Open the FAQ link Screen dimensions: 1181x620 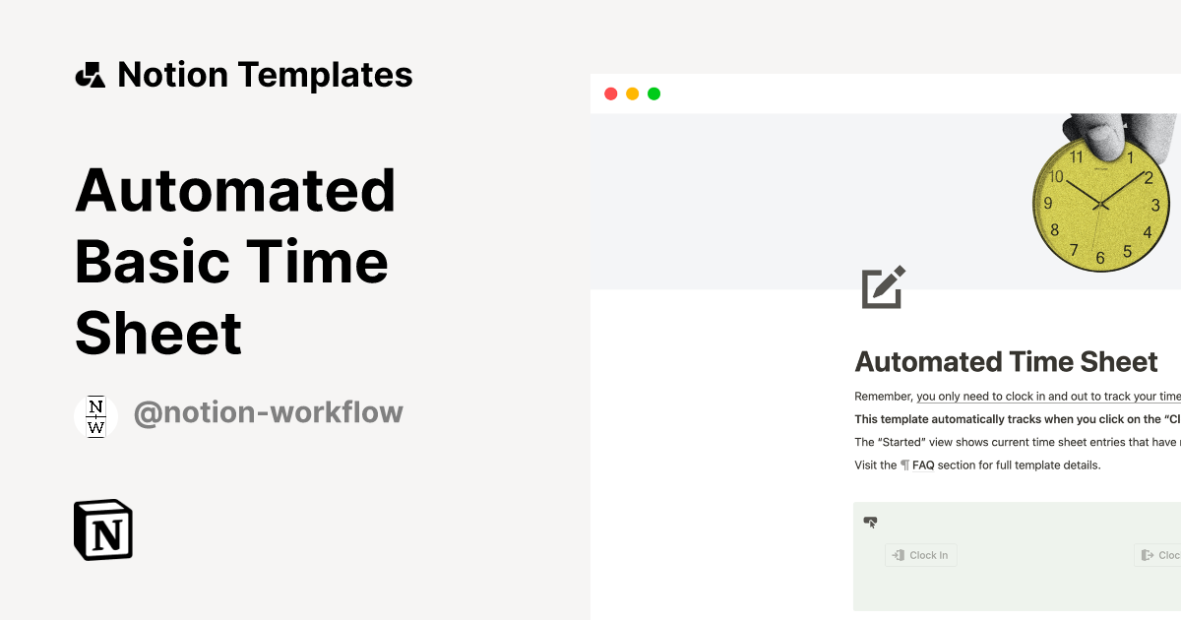point(922,465)
